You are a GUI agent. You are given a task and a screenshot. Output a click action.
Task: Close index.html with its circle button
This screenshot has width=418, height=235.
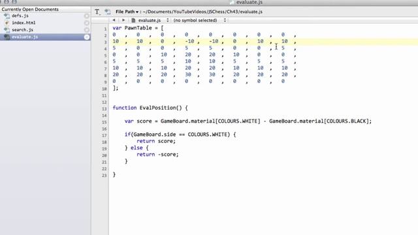point(87,23)
